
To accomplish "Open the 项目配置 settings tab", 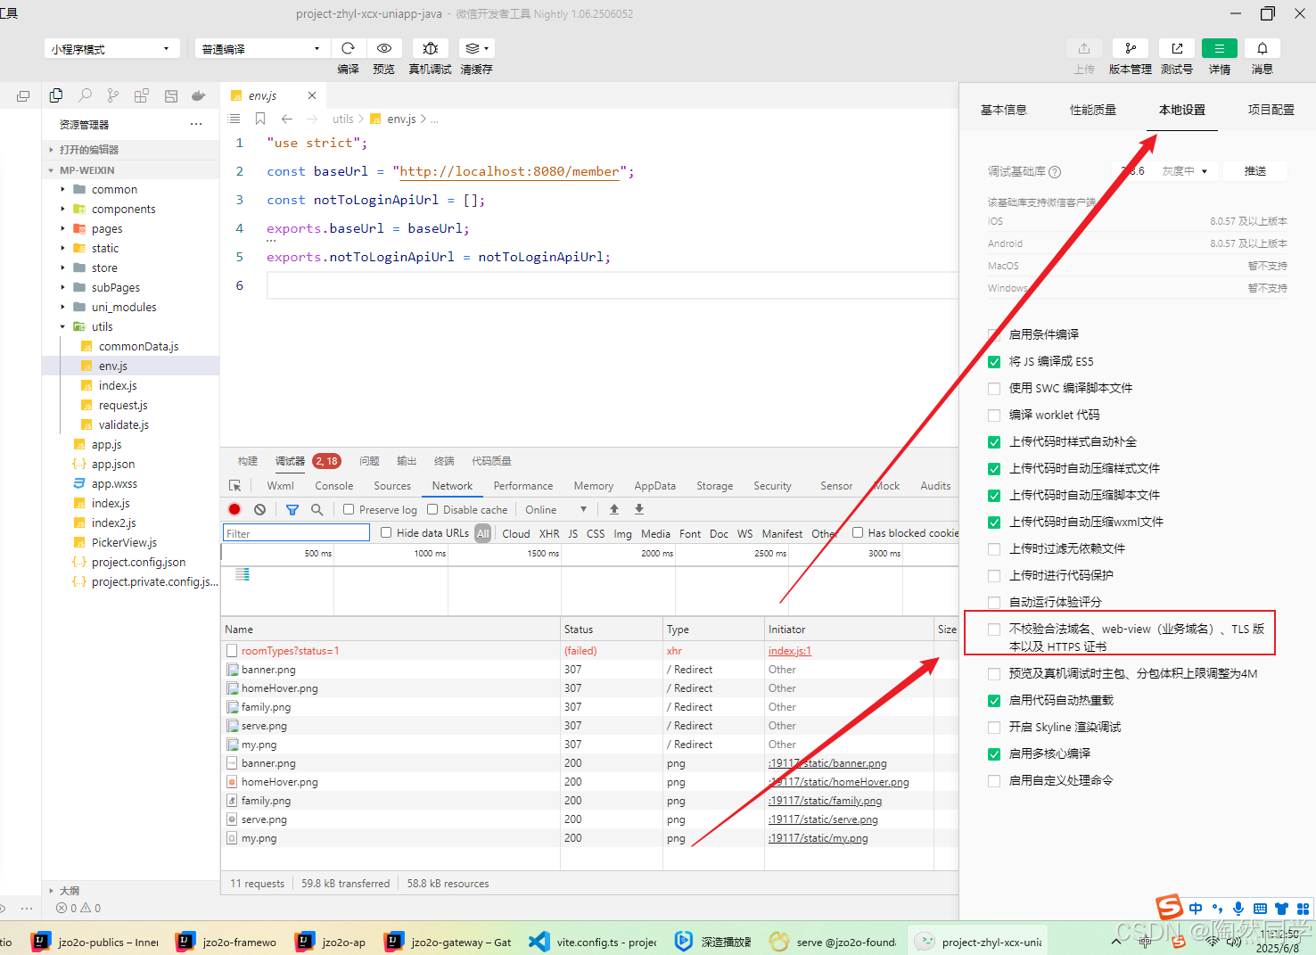I will pyautogui.click(x=1271, y=109).
